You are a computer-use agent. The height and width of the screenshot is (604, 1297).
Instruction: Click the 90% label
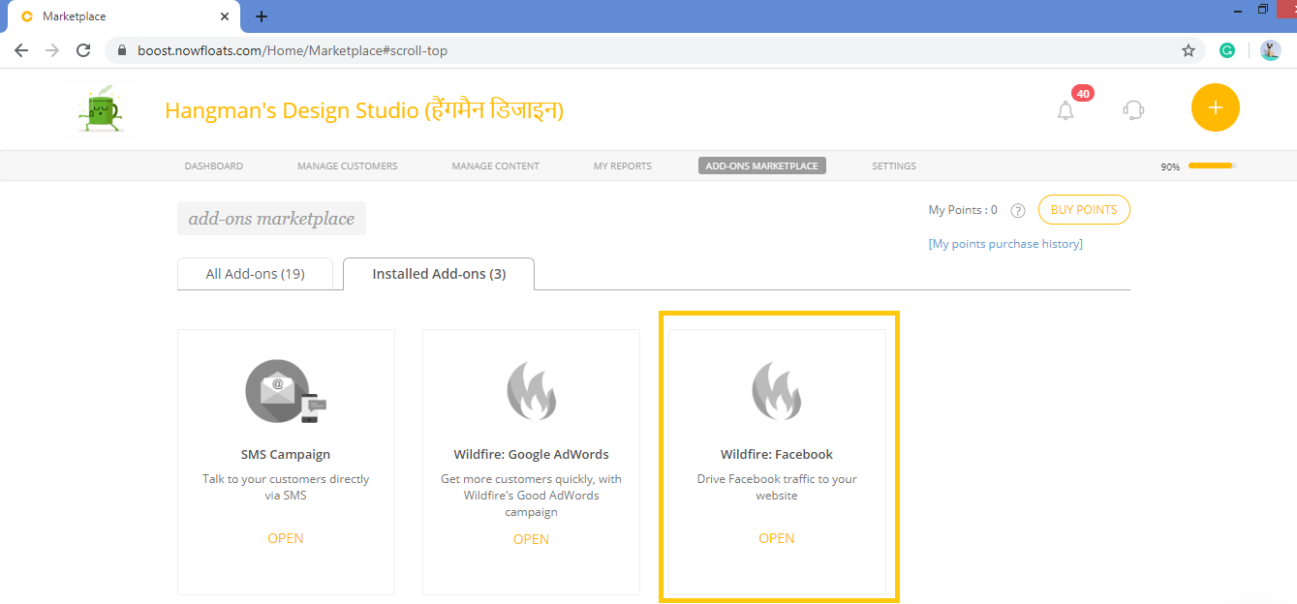pos(1170,166)
